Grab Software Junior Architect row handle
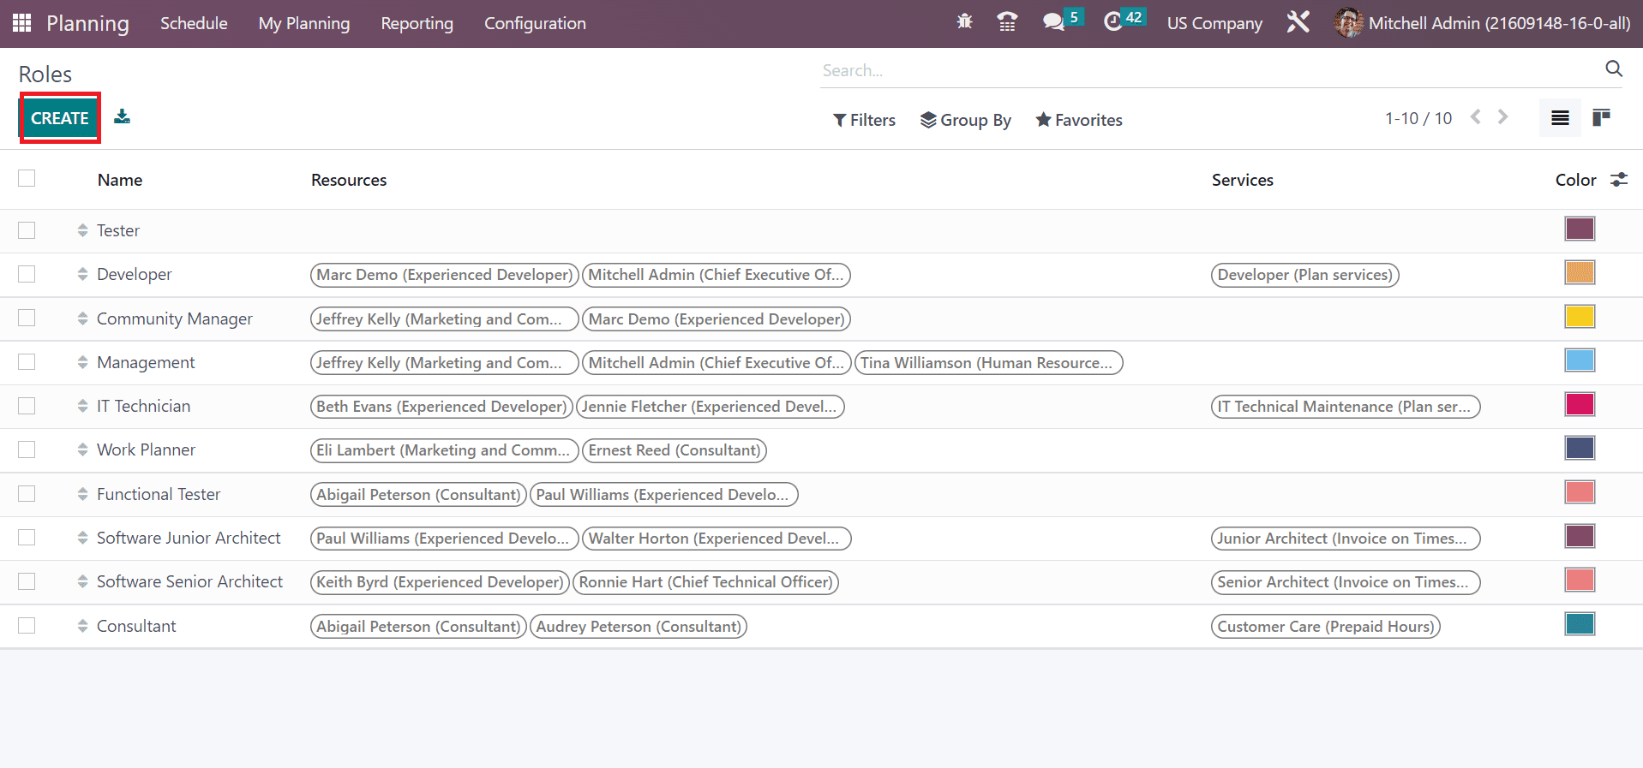This screenshot has width=1643, height=768. pos(82,538)
